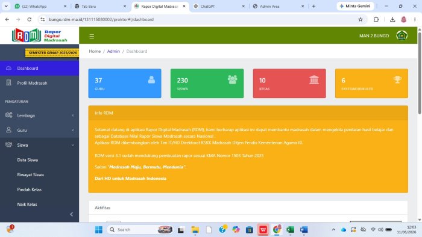Screen dimensions: 422x237
Task: Expand the Lembaga menu
Action: click(40, 115)
